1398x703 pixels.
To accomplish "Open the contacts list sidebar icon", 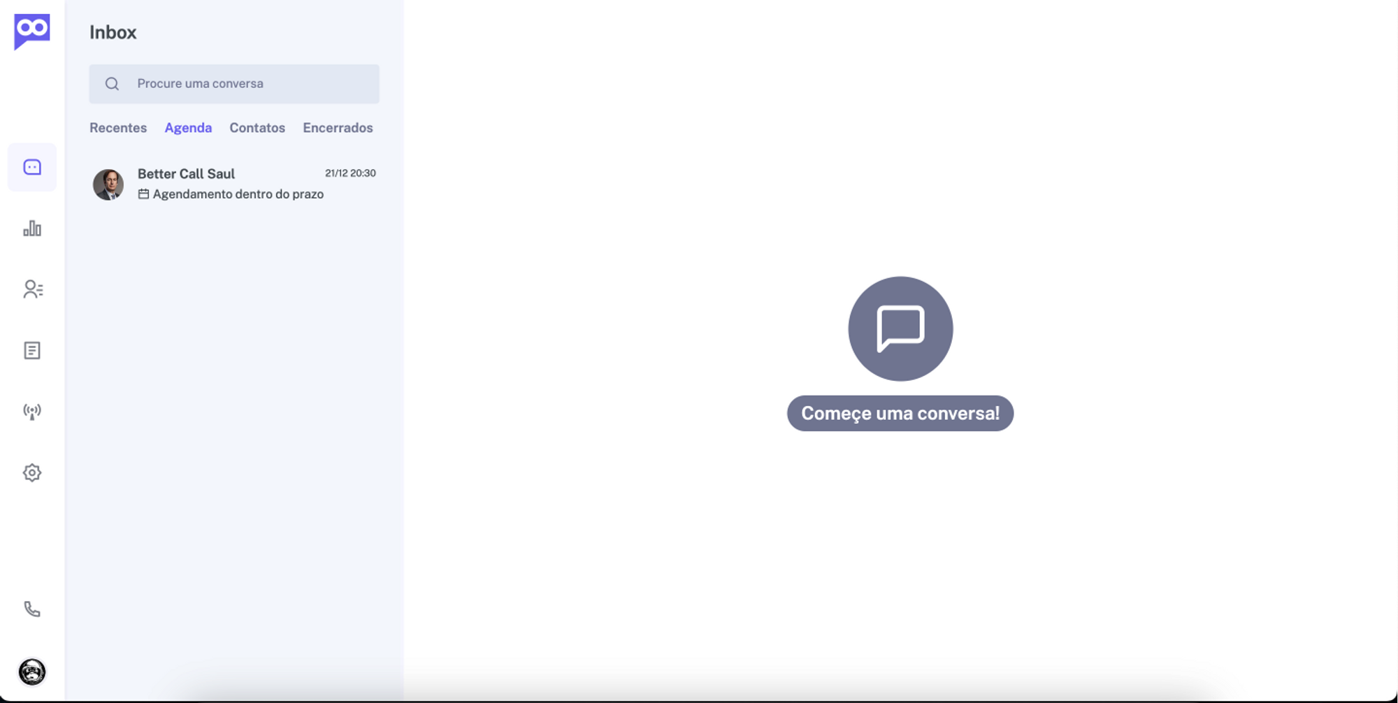I will click(x=33, y=289).
